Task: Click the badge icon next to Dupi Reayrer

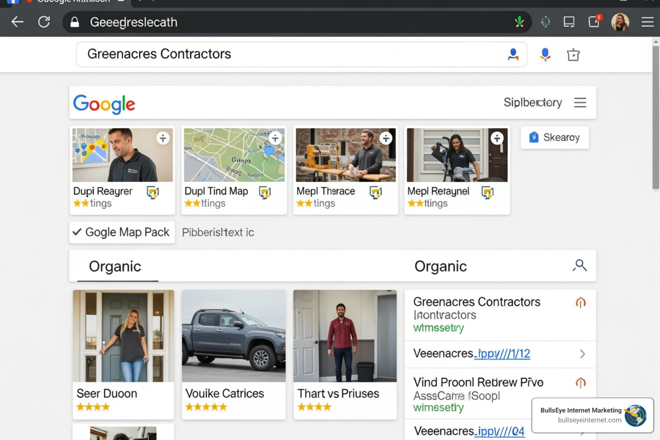Action: (153, 192)
